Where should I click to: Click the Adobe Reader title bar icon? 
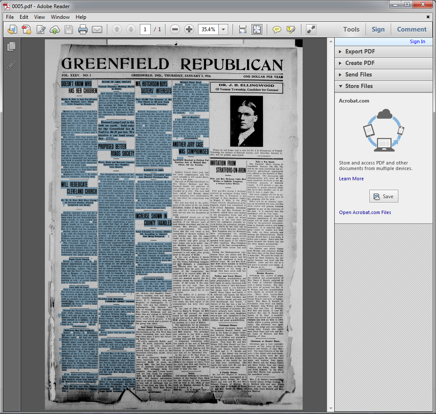click(6, 6)
